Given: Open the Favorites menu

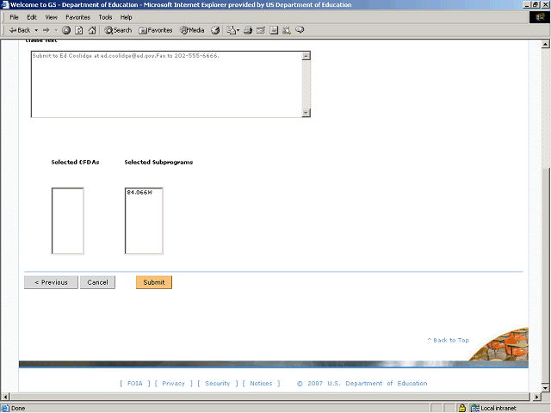Looking at the screenshot, I should point(77,17).
